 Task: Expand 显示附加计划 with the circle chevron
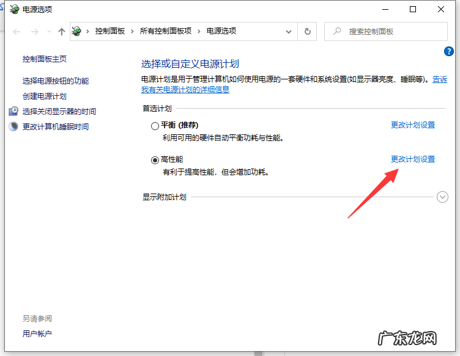click(x=442, y=197)
